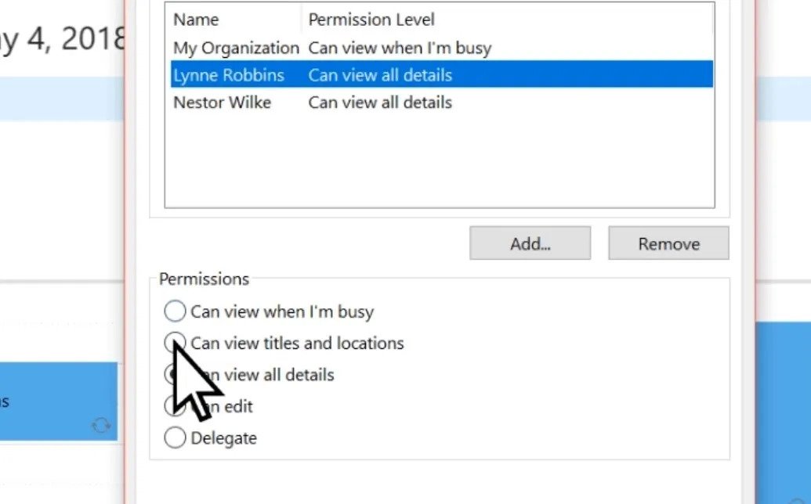Choose 'Can view titles and locations' permission

point(175,343)
